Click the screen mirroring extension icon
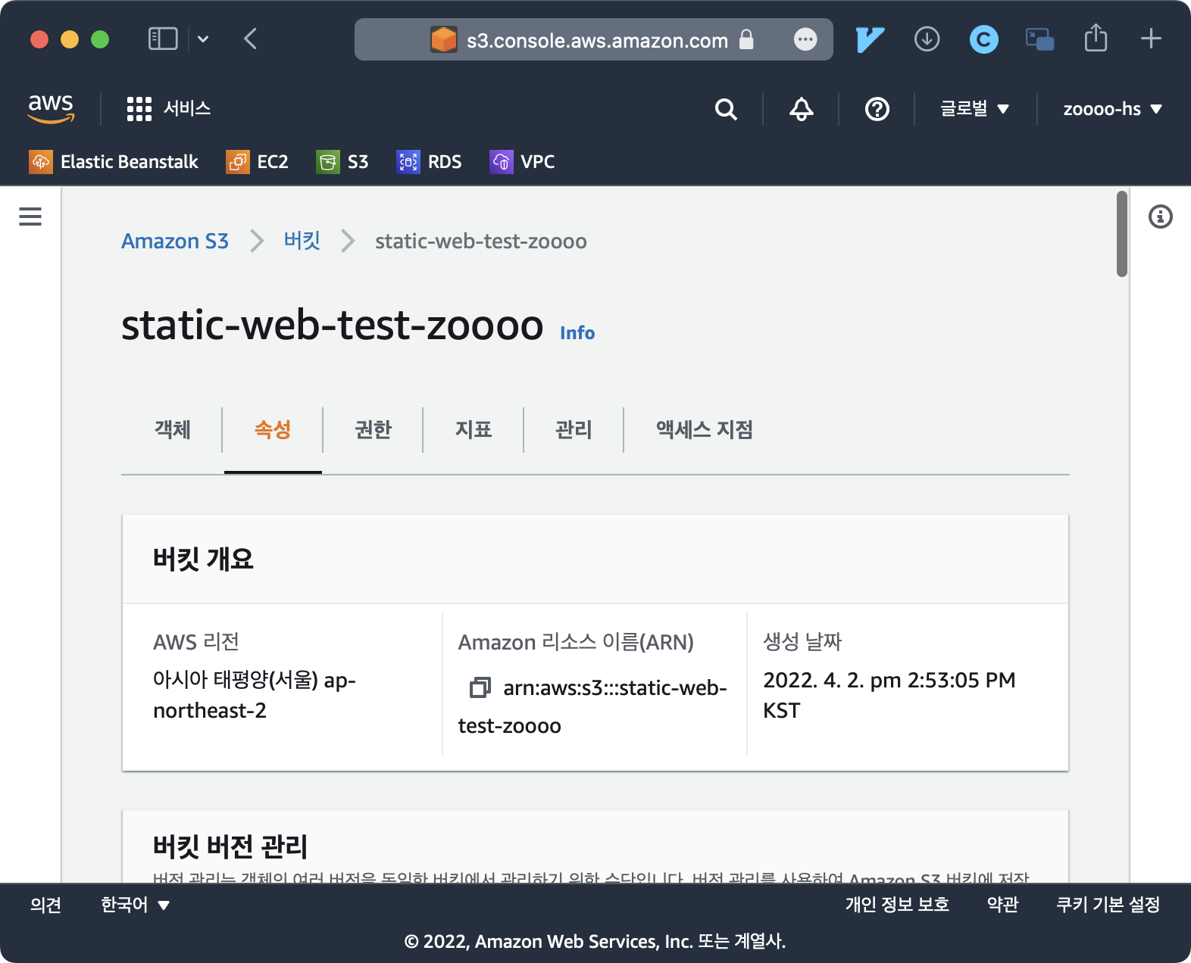Viewport: 1191px width, 963px height. tap(1039, 39)
